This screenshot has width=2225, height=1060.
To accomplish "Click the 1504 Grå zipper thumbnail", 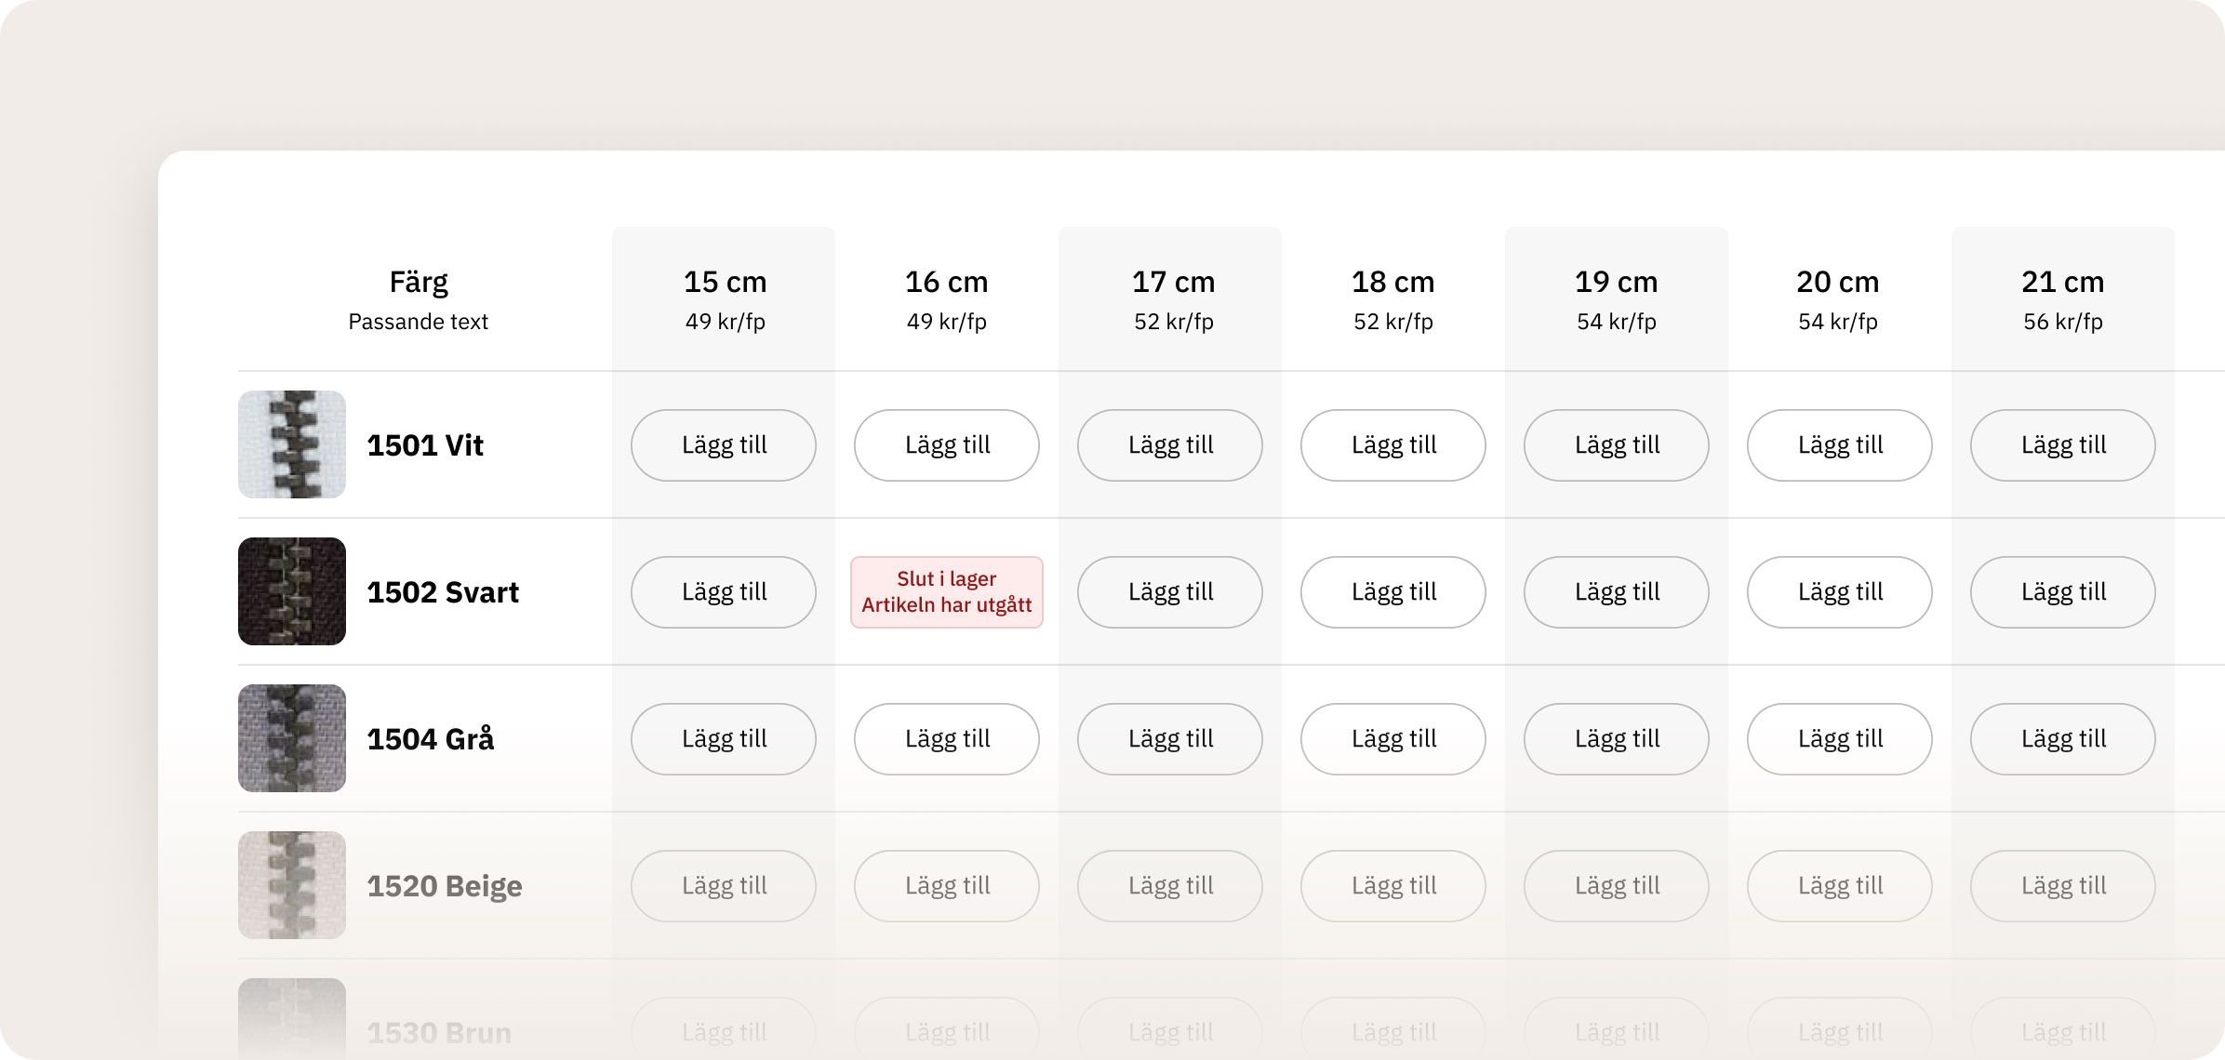I will tap(292, 738).
